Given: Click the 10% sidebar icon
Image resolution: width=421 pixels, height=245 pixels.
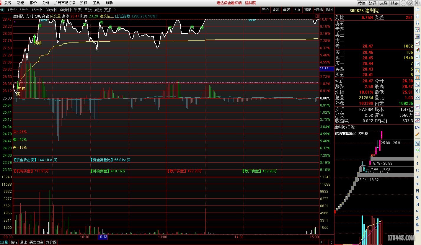Looking at the screenshot, I should [x=417, y=127].
